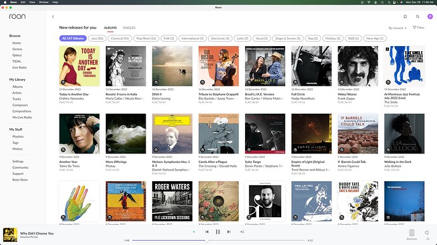Open Settings in sidebar
This screenshot has height=245, width=437.
tap(18, 162)
